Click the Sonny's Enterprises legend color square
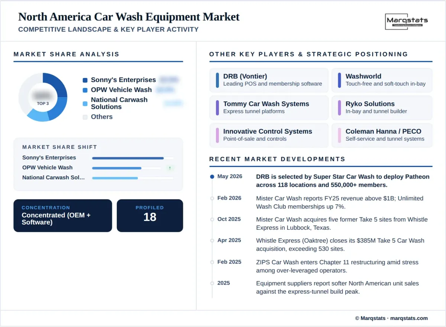 pos(85,80)
